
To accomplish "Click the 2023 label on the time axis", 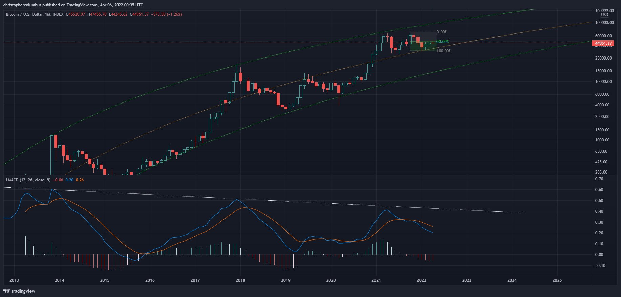I will [x=467, y=280].
